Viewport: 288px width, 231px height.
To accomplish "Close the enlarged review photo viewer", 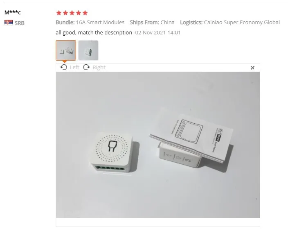I will tap(252, 68).
